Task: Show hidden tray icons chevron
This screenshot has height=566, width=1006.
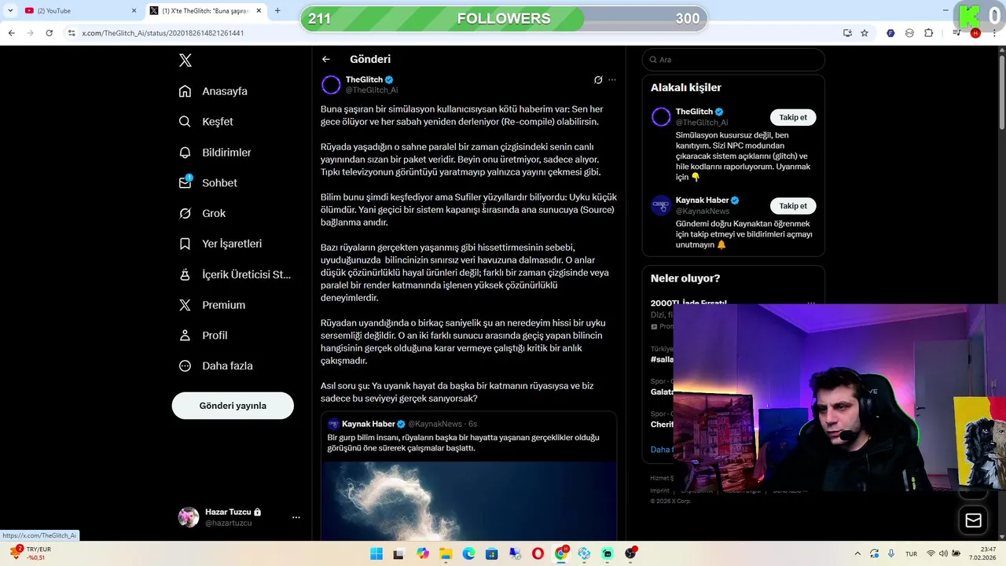Action: pos(858,553)
